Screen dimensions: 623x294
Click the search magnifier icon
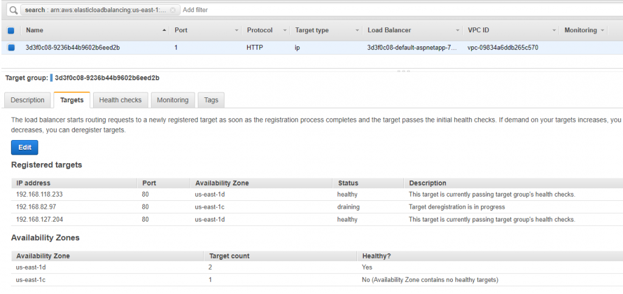[x=13, y=10]
